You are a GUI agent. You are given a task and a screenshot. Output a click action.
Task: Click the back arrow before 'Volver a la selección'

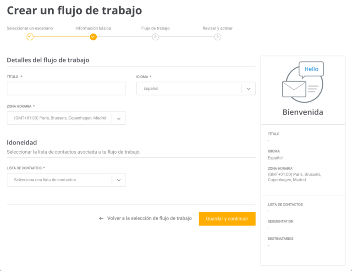click(x=101, y=218)
